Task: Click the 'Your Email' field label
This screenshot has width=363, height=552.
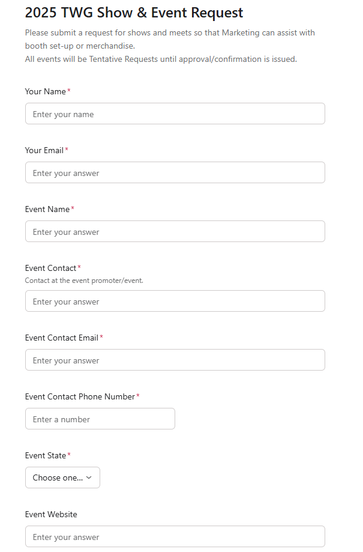Action: (x=44, y=150)
